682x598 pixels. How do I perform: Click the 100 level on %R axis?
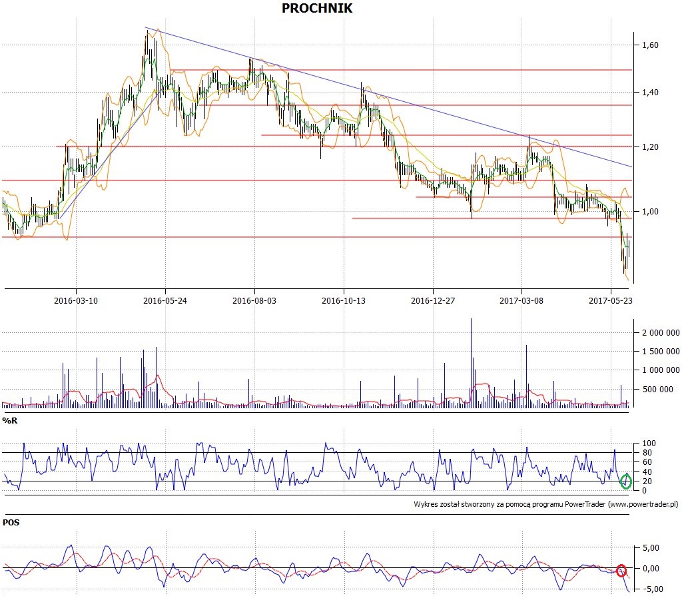[649, 443]
